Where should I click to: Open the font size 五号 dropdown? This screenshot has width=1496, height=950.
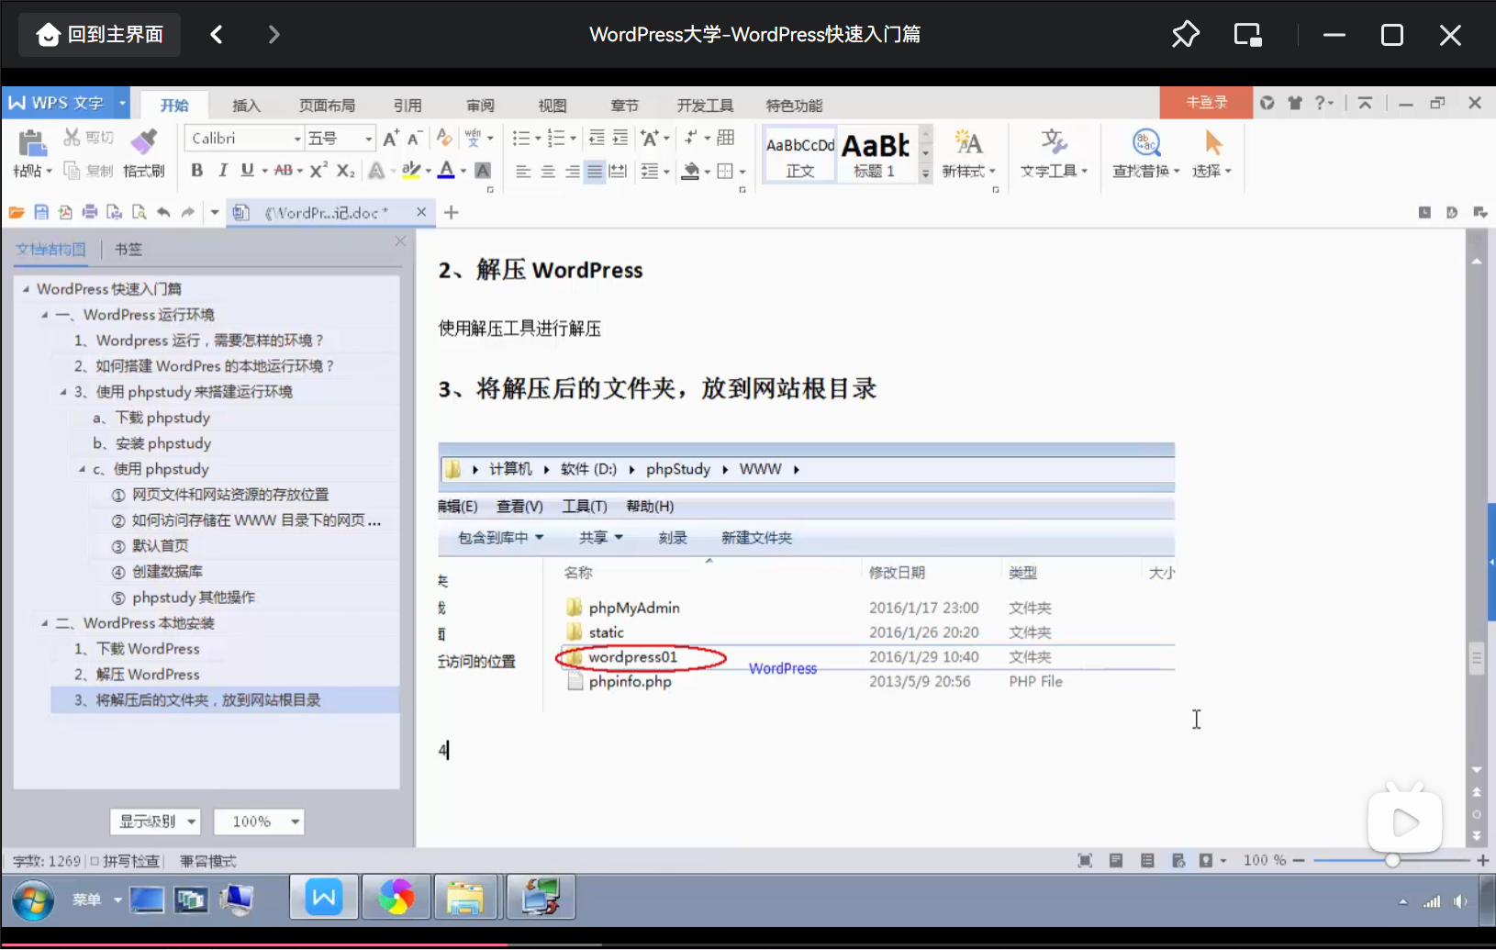pos(369,139)
